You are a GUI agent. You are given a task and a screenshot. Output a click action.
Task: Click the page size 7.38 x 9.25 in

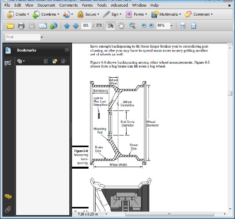(88, 214)
